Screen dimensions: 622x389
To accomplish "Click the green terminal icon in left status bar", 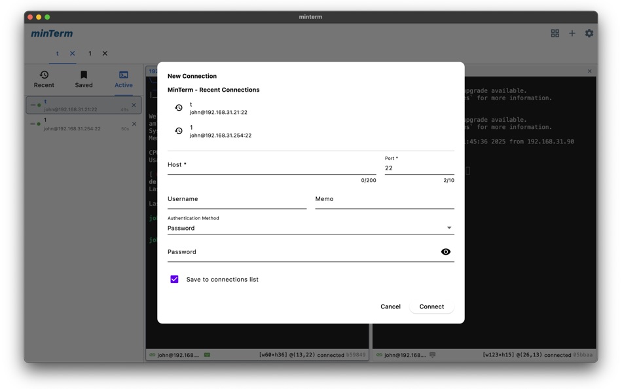I will pyautogui.click(x=207, y=355).
